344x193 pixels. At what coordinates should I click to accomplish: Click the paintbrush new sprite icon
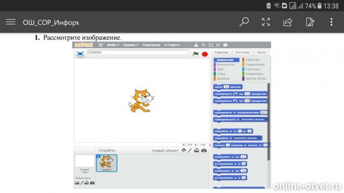[190, 151]
